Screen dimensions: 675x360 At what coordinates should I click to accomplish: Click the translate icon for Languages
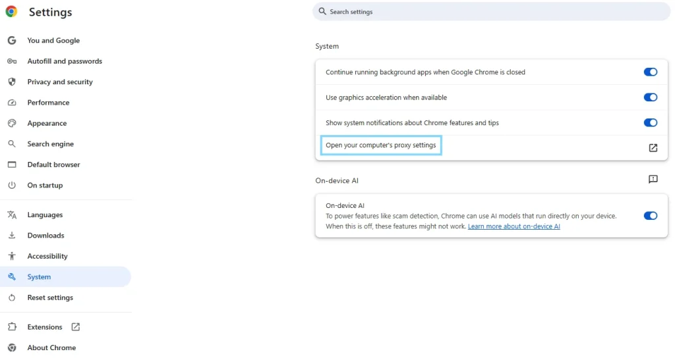[12, 215]
